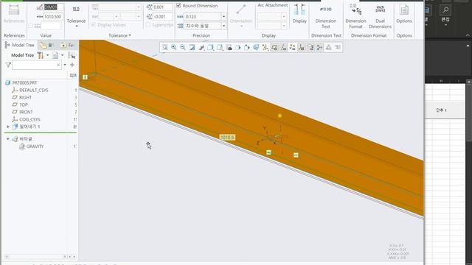Open the tree columns dropdown arrow
Screen dimensions: 472x265
62,55
